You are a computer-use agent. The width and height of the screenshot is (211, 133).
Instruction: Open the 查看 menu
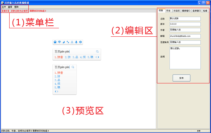tap(10, 7)
